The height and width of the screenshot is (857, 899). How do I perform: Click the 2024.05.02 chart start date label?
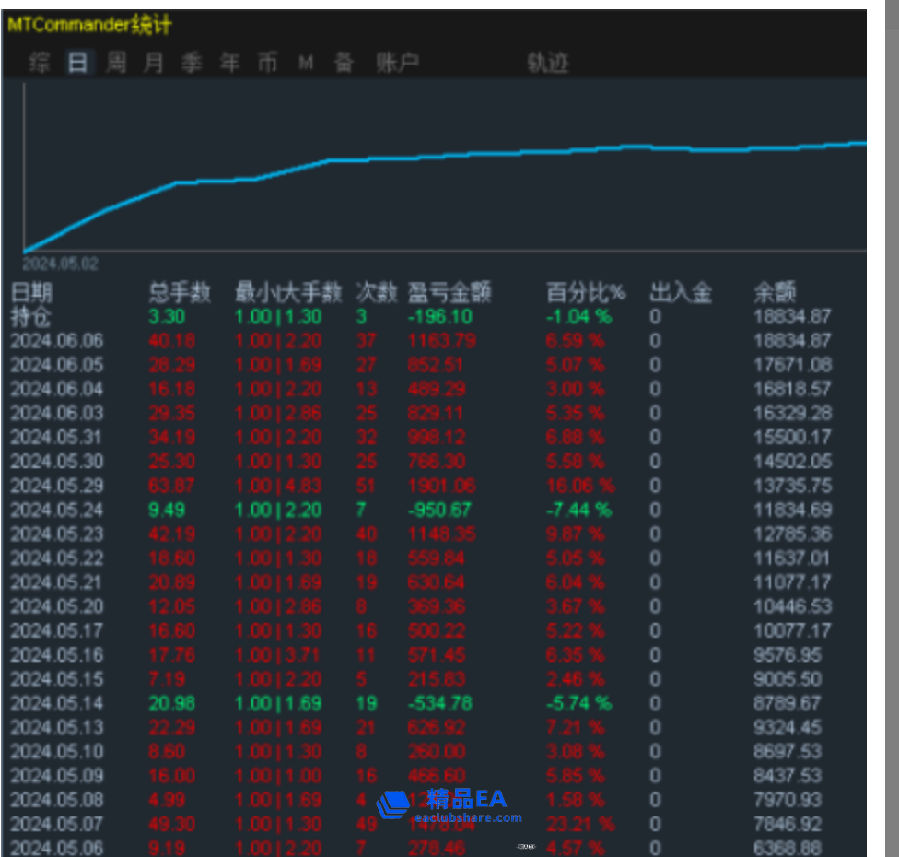[x=61, y=264]
